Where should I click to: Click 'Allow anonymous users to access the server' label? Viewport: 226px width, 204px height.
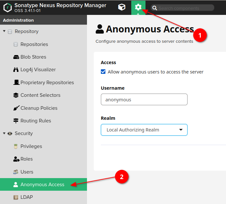point(156,72)
